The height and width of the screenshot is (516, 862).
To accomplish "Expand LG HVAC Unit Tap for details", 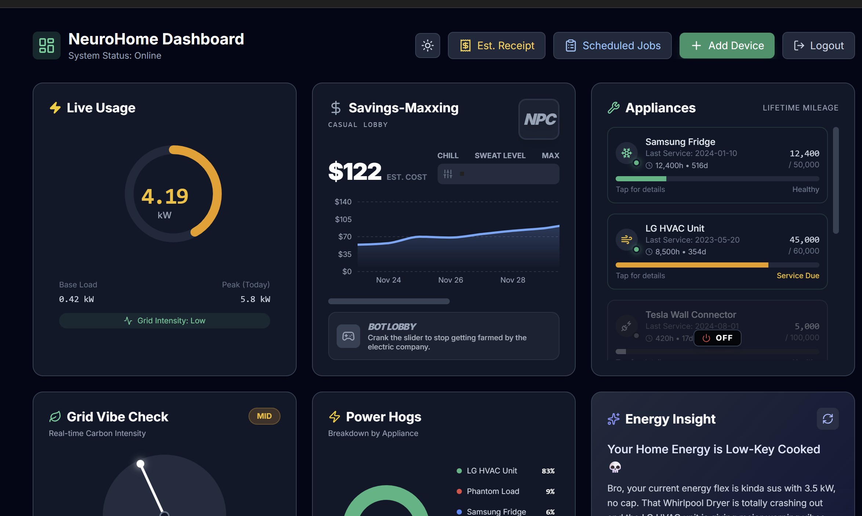I will click(640, 276).
